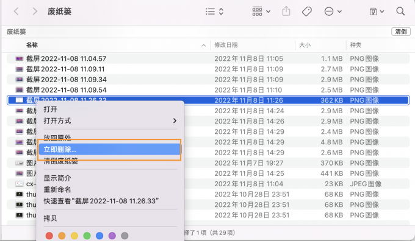Click the 441 KB size cell
The image size is (415, 241).
(331, 173)
